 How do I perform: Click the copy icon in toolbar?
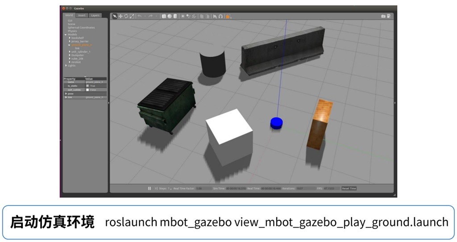pyautogui.click(x=202, y=17)
